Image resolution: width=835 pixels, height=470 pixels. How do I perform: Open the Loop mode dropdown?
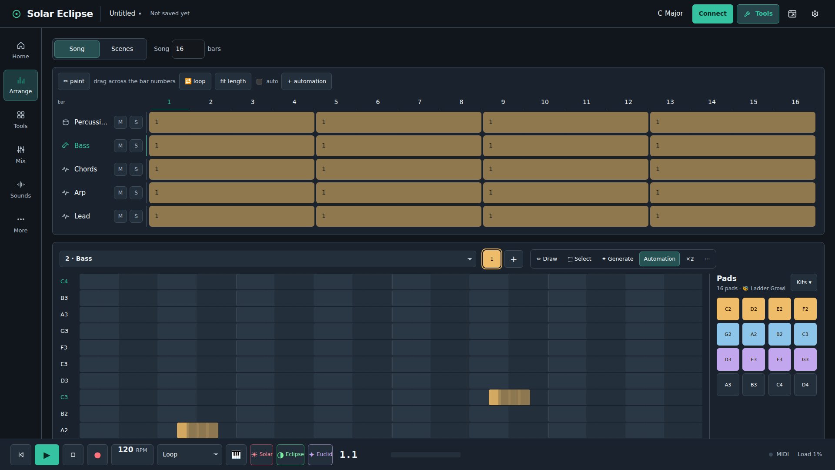pos(190,455)
